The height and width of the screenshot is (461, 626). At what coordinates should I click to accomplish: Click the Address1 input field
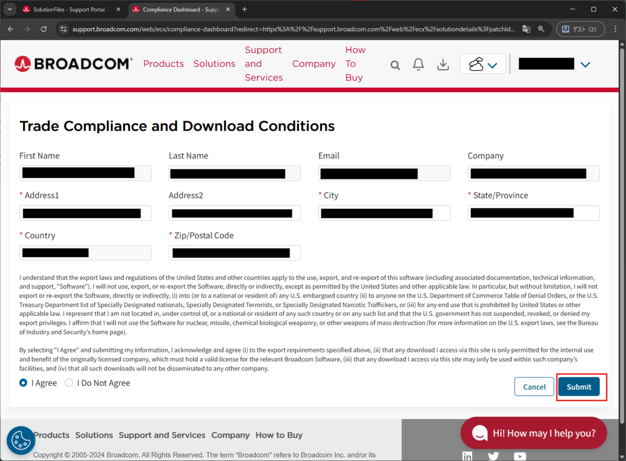point(86,213)
